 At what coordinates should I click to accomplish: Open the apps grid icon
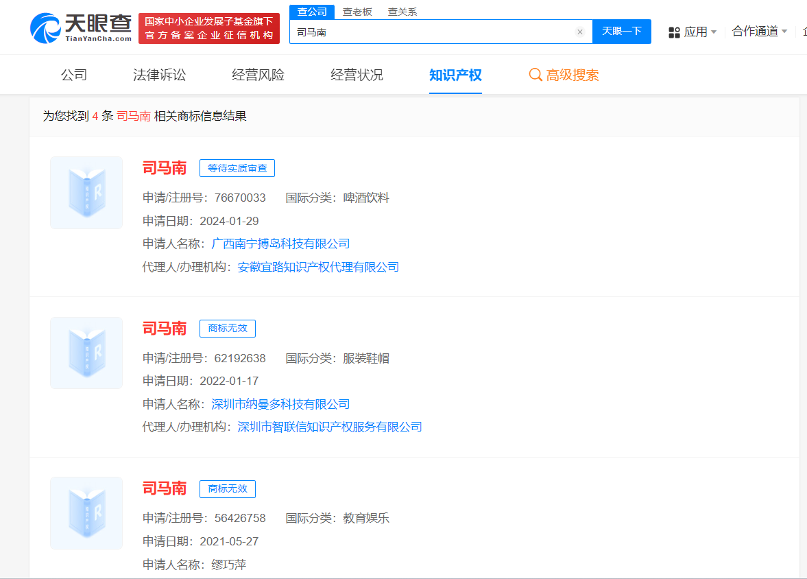674,32
